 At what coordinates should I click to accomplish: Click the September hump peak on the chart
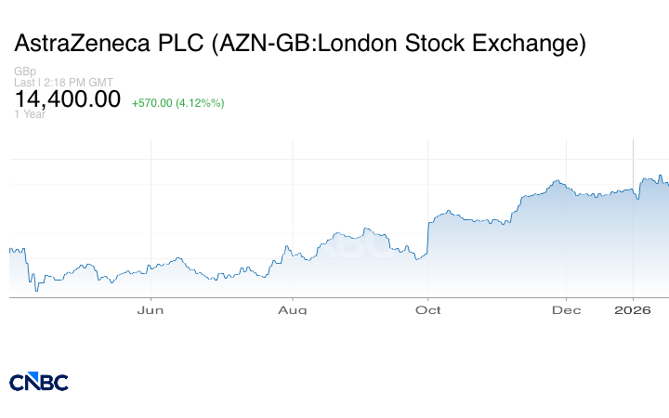pyautogui.click(x=367, y=229)
